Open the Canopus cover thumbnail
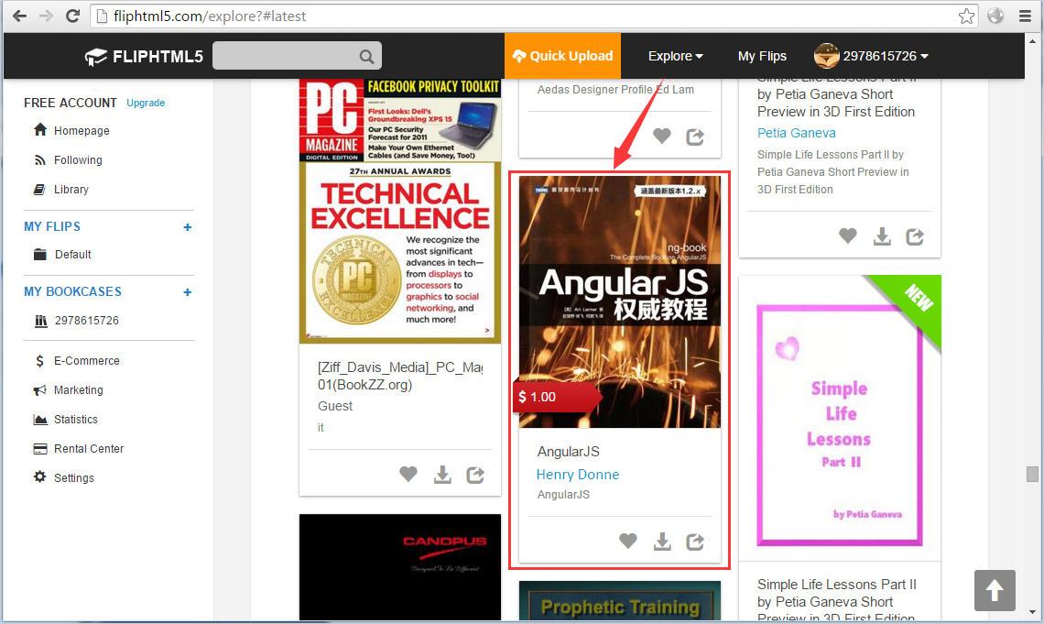 (400, 567)
